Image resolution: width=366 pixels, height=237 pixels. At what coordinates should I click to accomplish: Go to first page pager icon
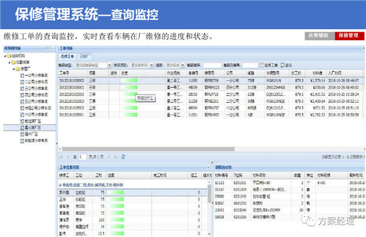[61, 157]
